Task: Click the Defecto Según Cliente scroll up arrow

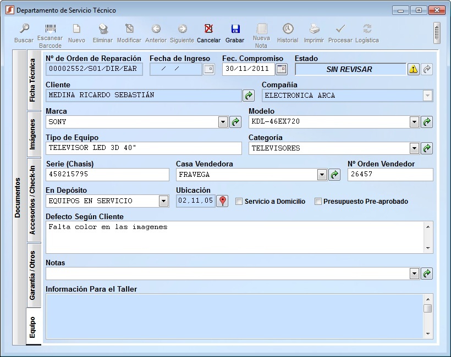Action: (x=428, y=227)
